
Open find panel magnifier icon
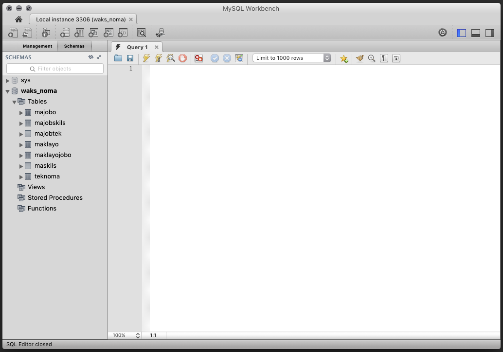(x=372, y=58)
